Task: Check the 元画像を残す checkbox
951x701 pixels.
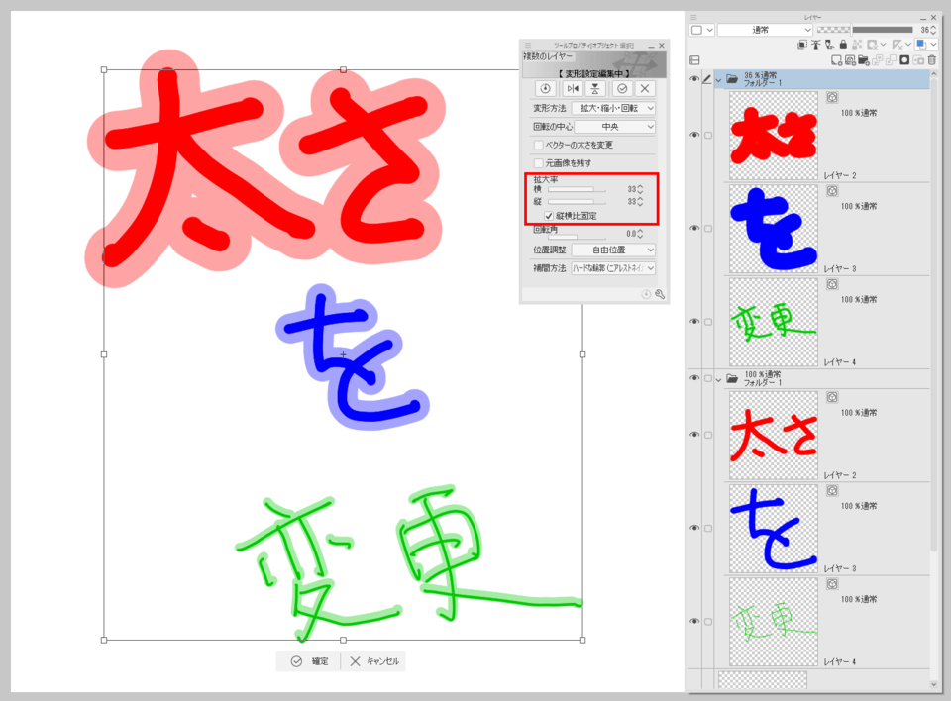Action: coord(540,163)
